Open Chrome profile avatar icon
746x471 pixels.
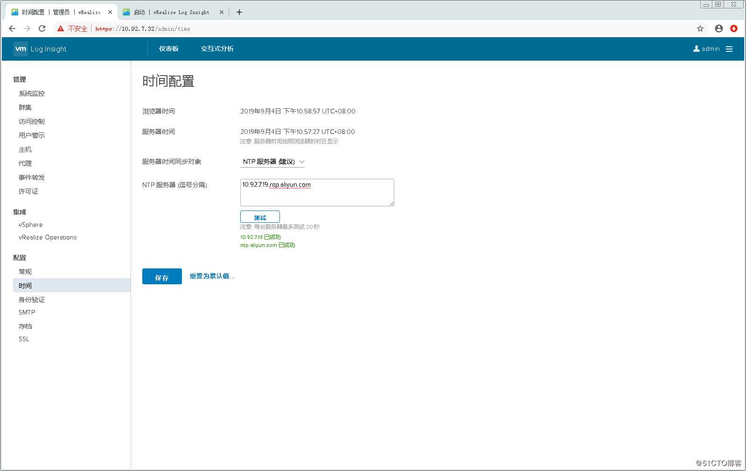[x=719, y=28]
